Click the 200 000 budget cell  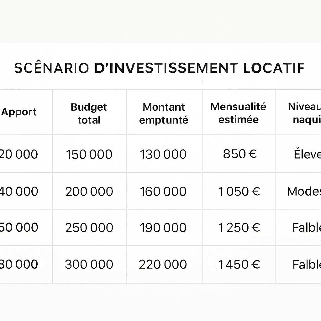click(x=89, y=192)
